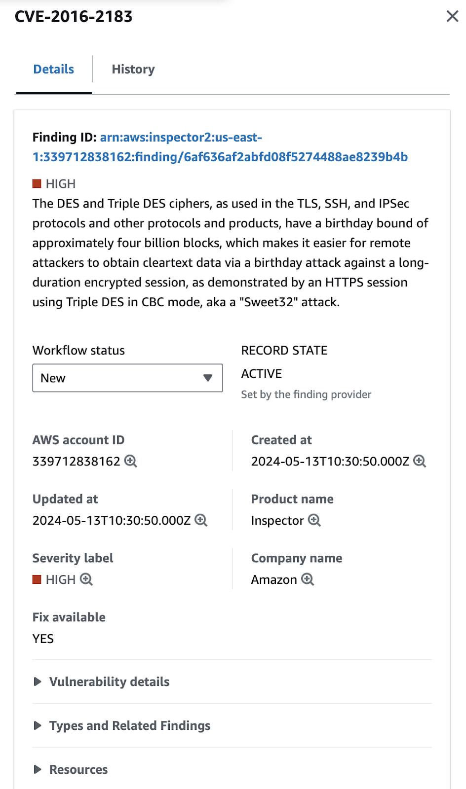Click the ACTIVE record state text
The image size is (466, 789).
tap(262, 374)
